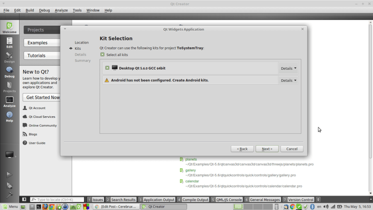Open the User Guide link
Screen dimensions: 373x210
[37, 143]
